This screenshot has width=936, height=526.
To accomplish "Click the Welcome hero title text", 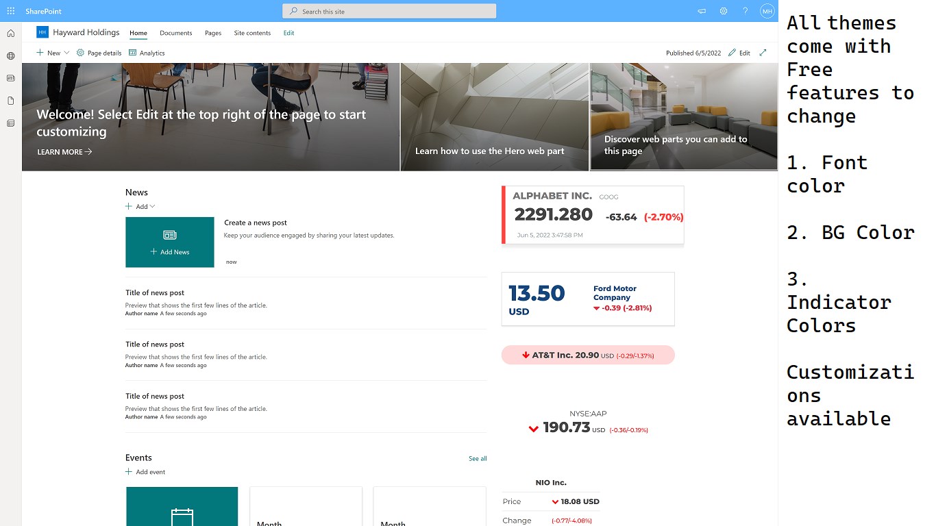I will click(x=201, y=123).
